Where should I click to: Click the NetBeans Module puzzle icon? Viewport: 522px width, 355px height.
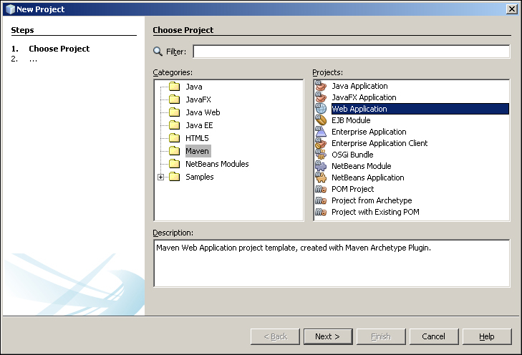[321, 166]
